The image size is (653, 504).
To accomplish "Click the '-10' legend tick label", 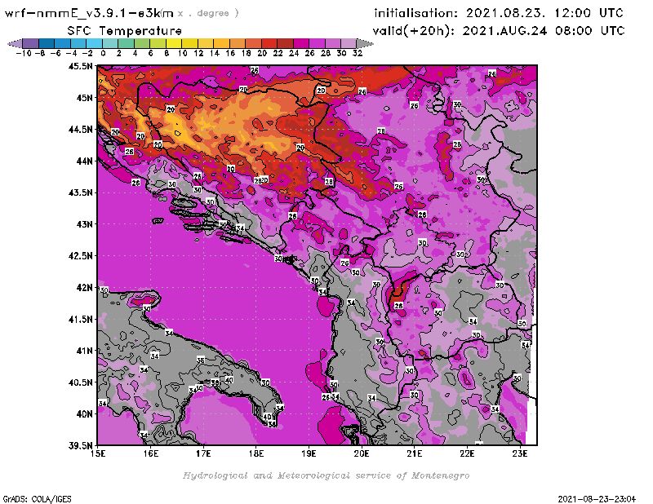I will coord(24,54).
